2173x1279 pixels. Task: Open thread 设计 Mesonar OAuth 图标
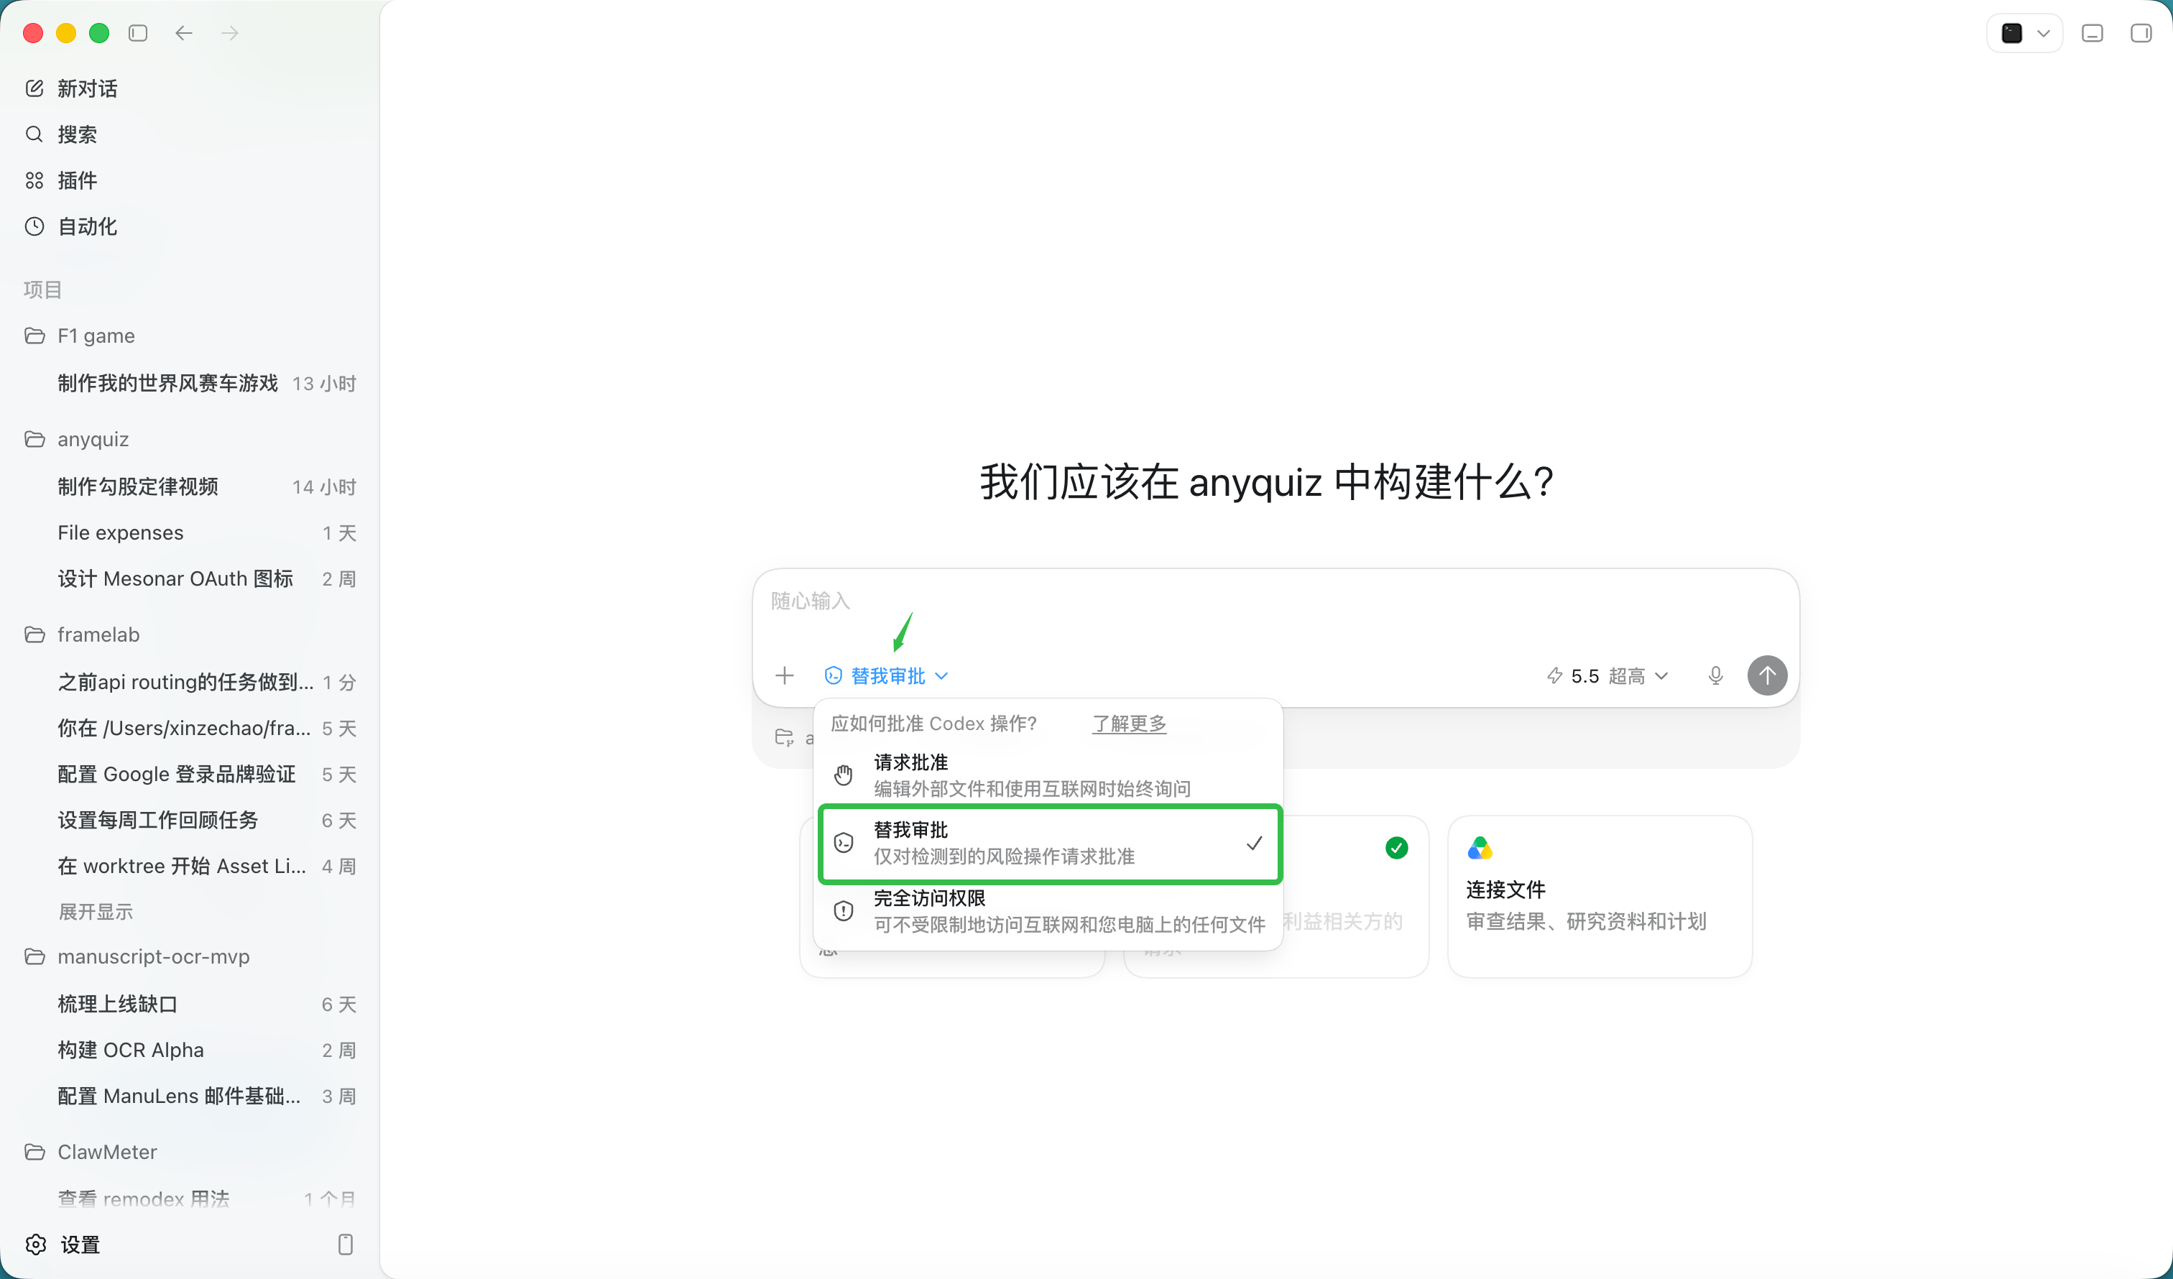tap(190, 578)
